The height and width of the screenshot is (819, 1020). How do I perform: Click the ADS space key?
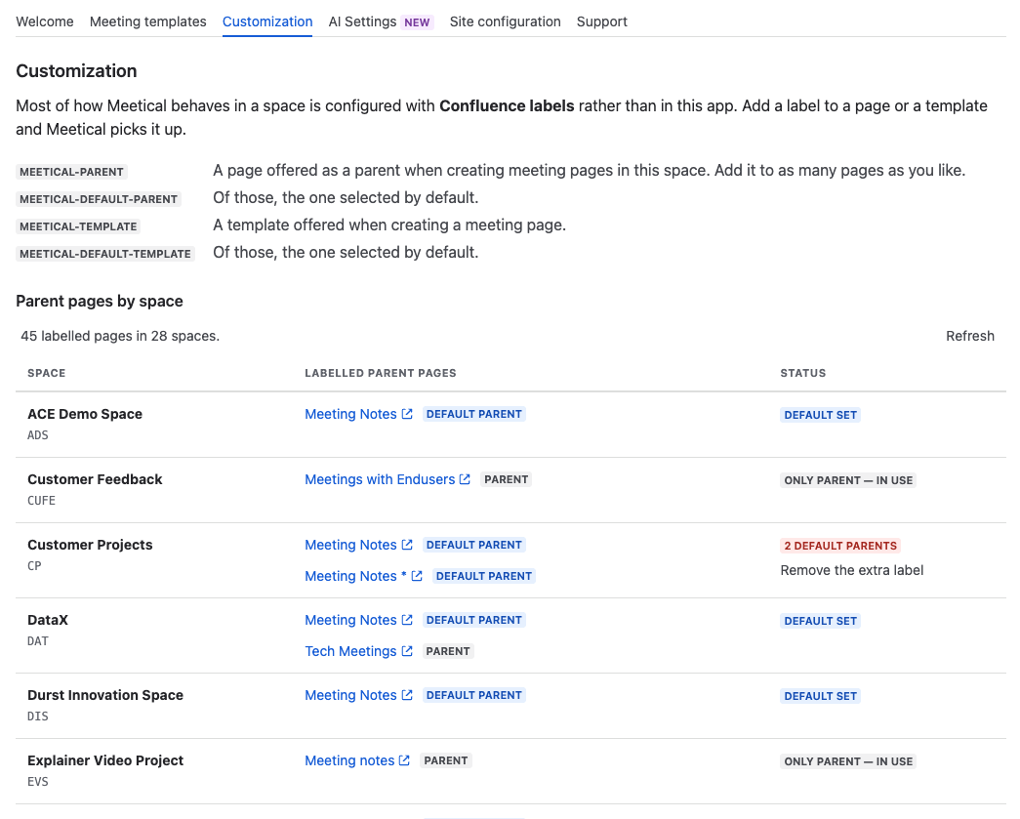[x=38, y=434]
